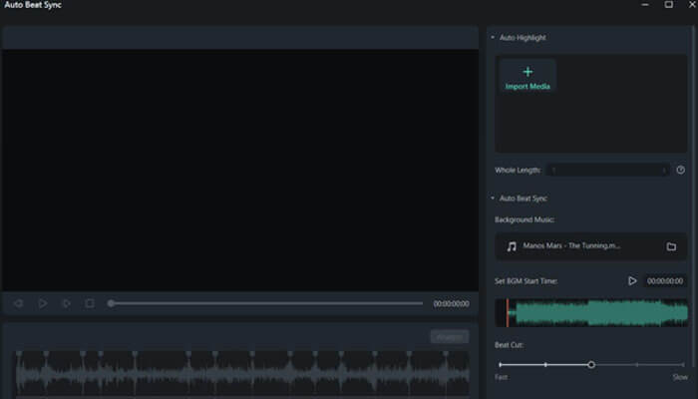
Task: Set Beat Cut slider to Slow end
Action: pos(683,365)
